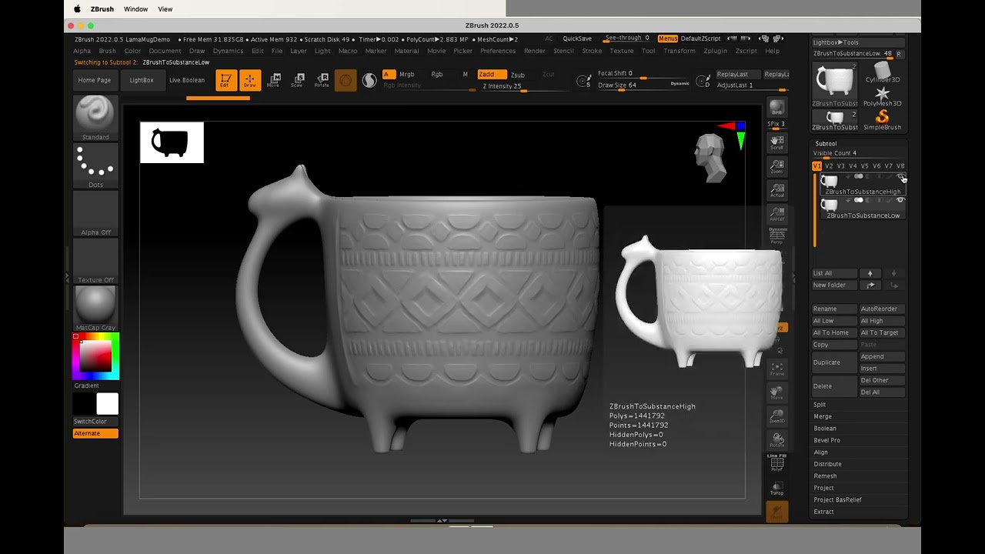Toggle Live Boolean
985x554 pixels.
pyautogui.click(x=187, y=80)
